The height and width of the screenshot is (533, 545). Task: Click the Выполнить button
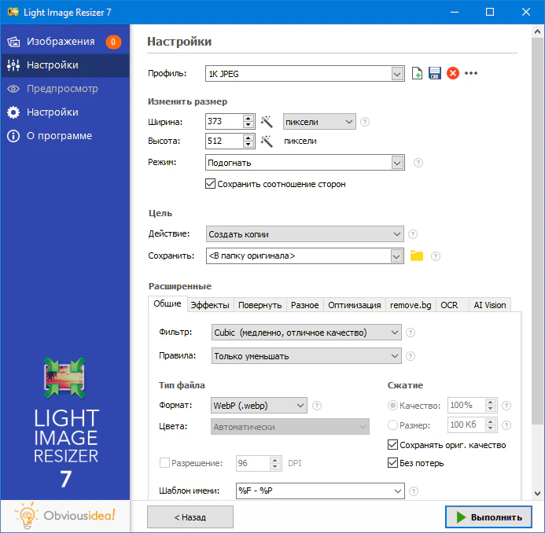(488, 517)
